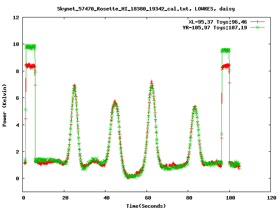Image resolution: width=280 pixels, height=210 pixels.
Task: Click the peak of the curve near 25 seconds
Action: coord(74,86)
